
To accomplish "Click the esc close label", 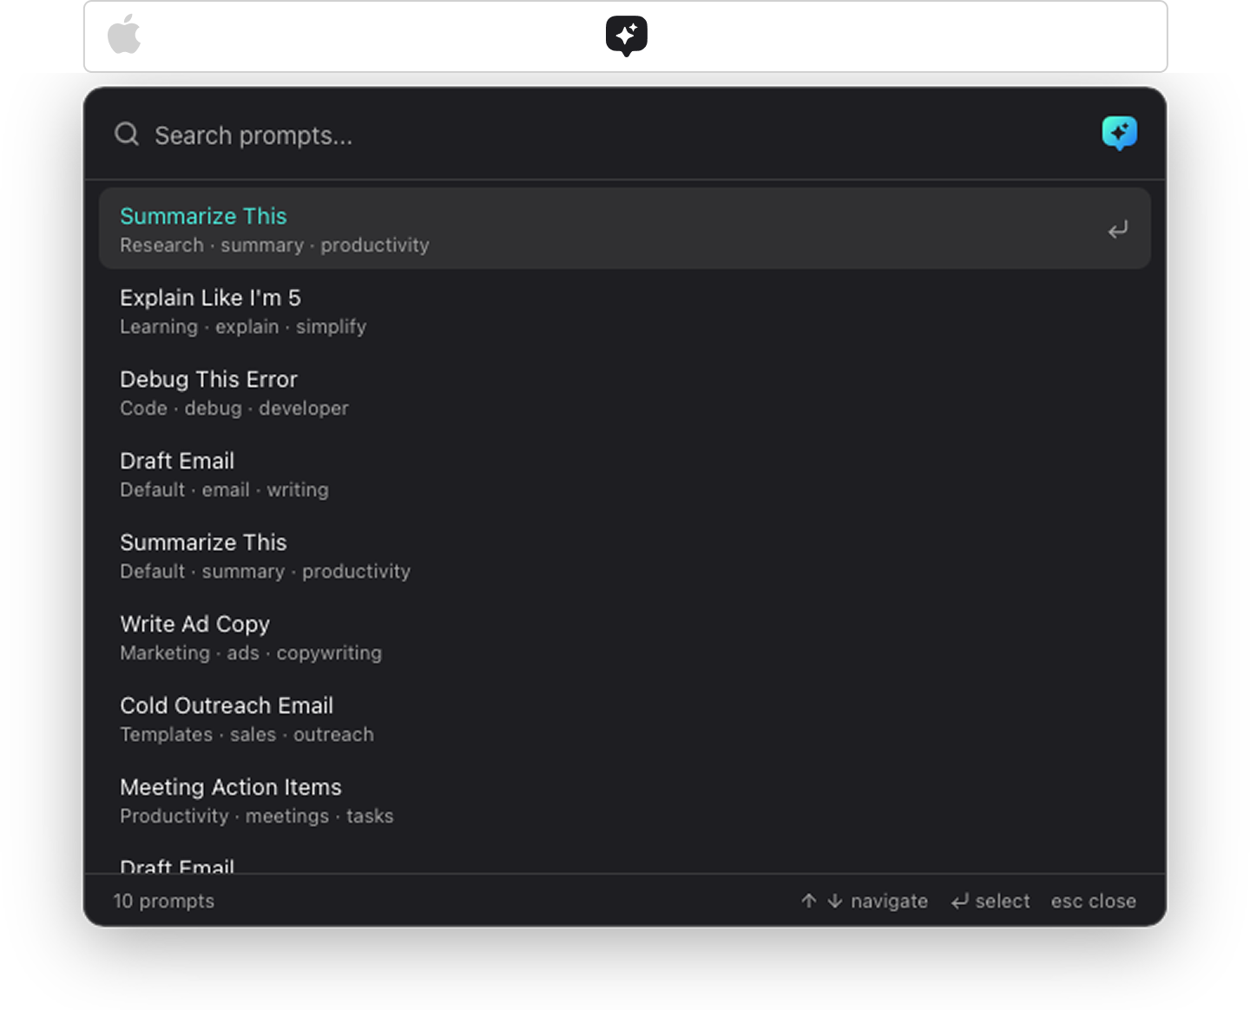I will [1093, 902].
